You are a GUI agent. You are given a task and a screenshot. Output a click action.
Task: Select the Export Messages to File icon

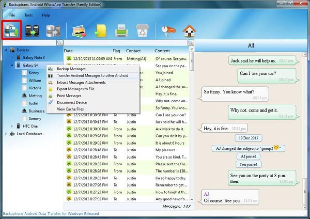pyautogui.click(x=100, y=30)
